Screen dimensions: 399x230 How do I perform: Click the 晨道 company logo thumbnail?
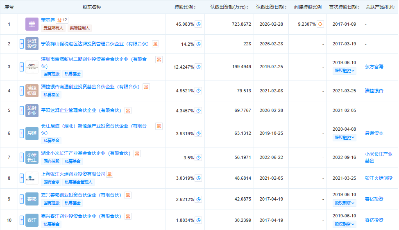point(32,133)
